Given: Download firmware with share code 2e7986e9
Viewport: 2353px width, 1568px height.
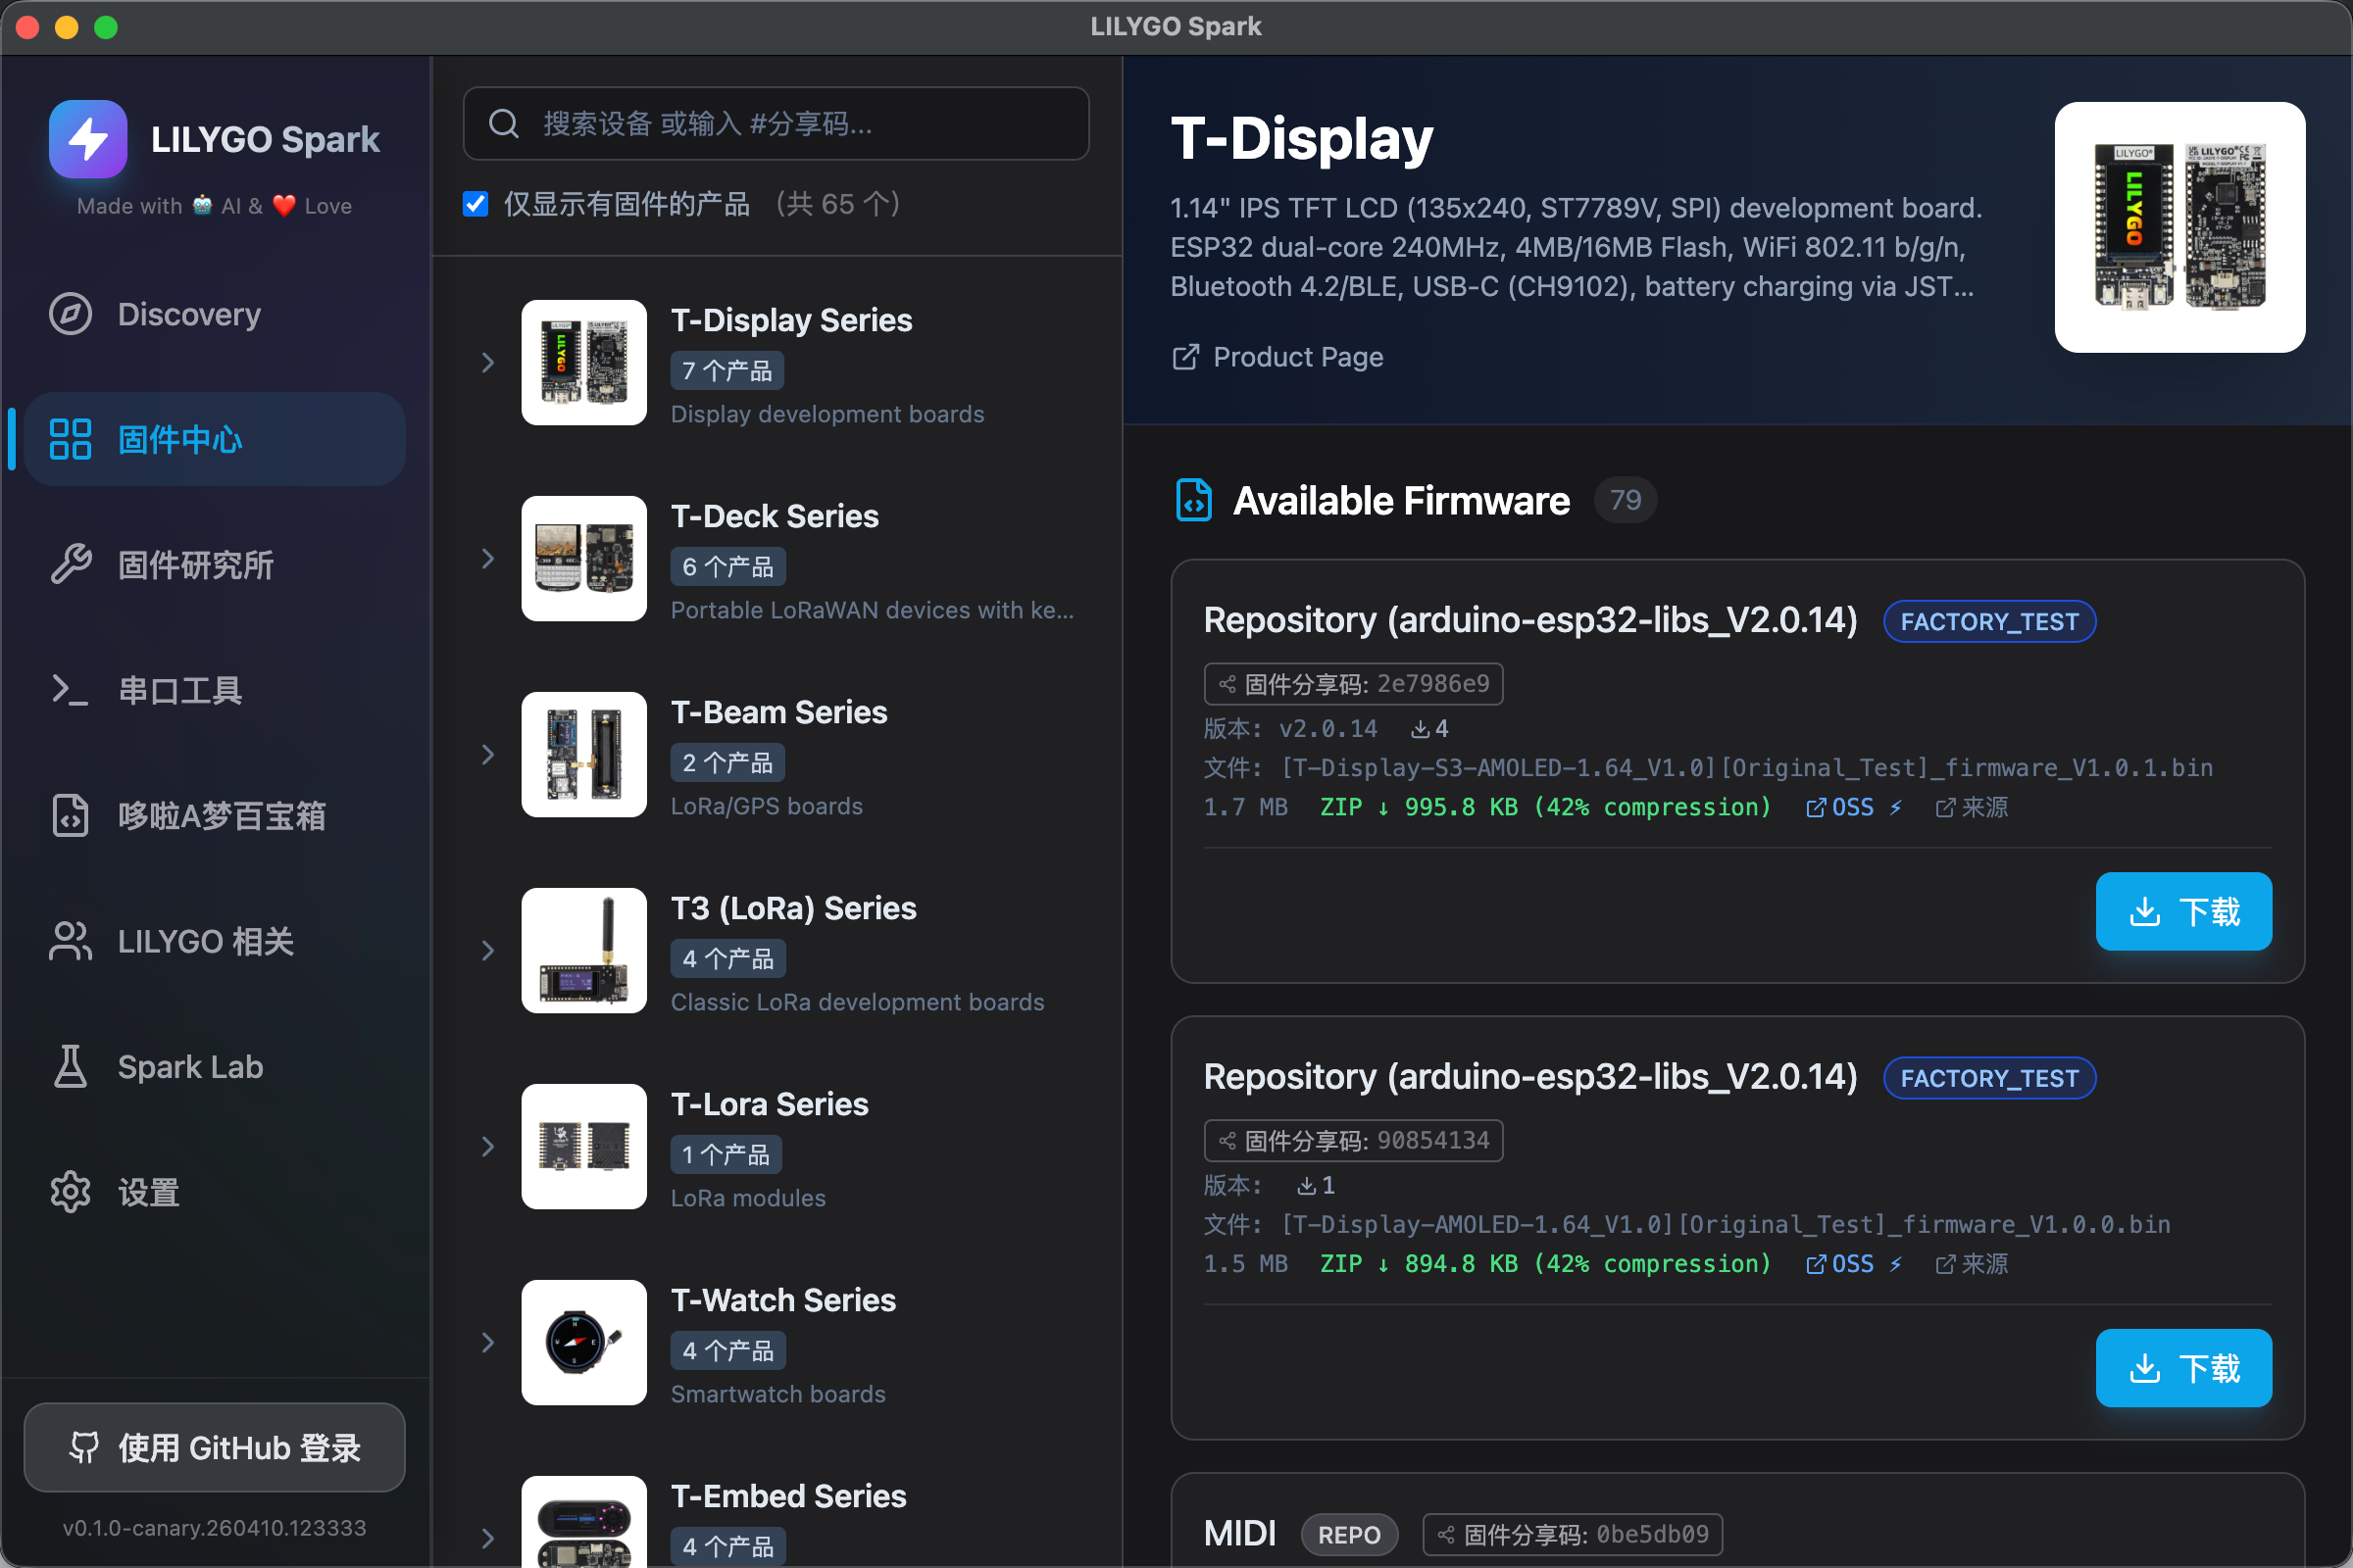Looking at the screenshot, I should [x=2183, y=911].
